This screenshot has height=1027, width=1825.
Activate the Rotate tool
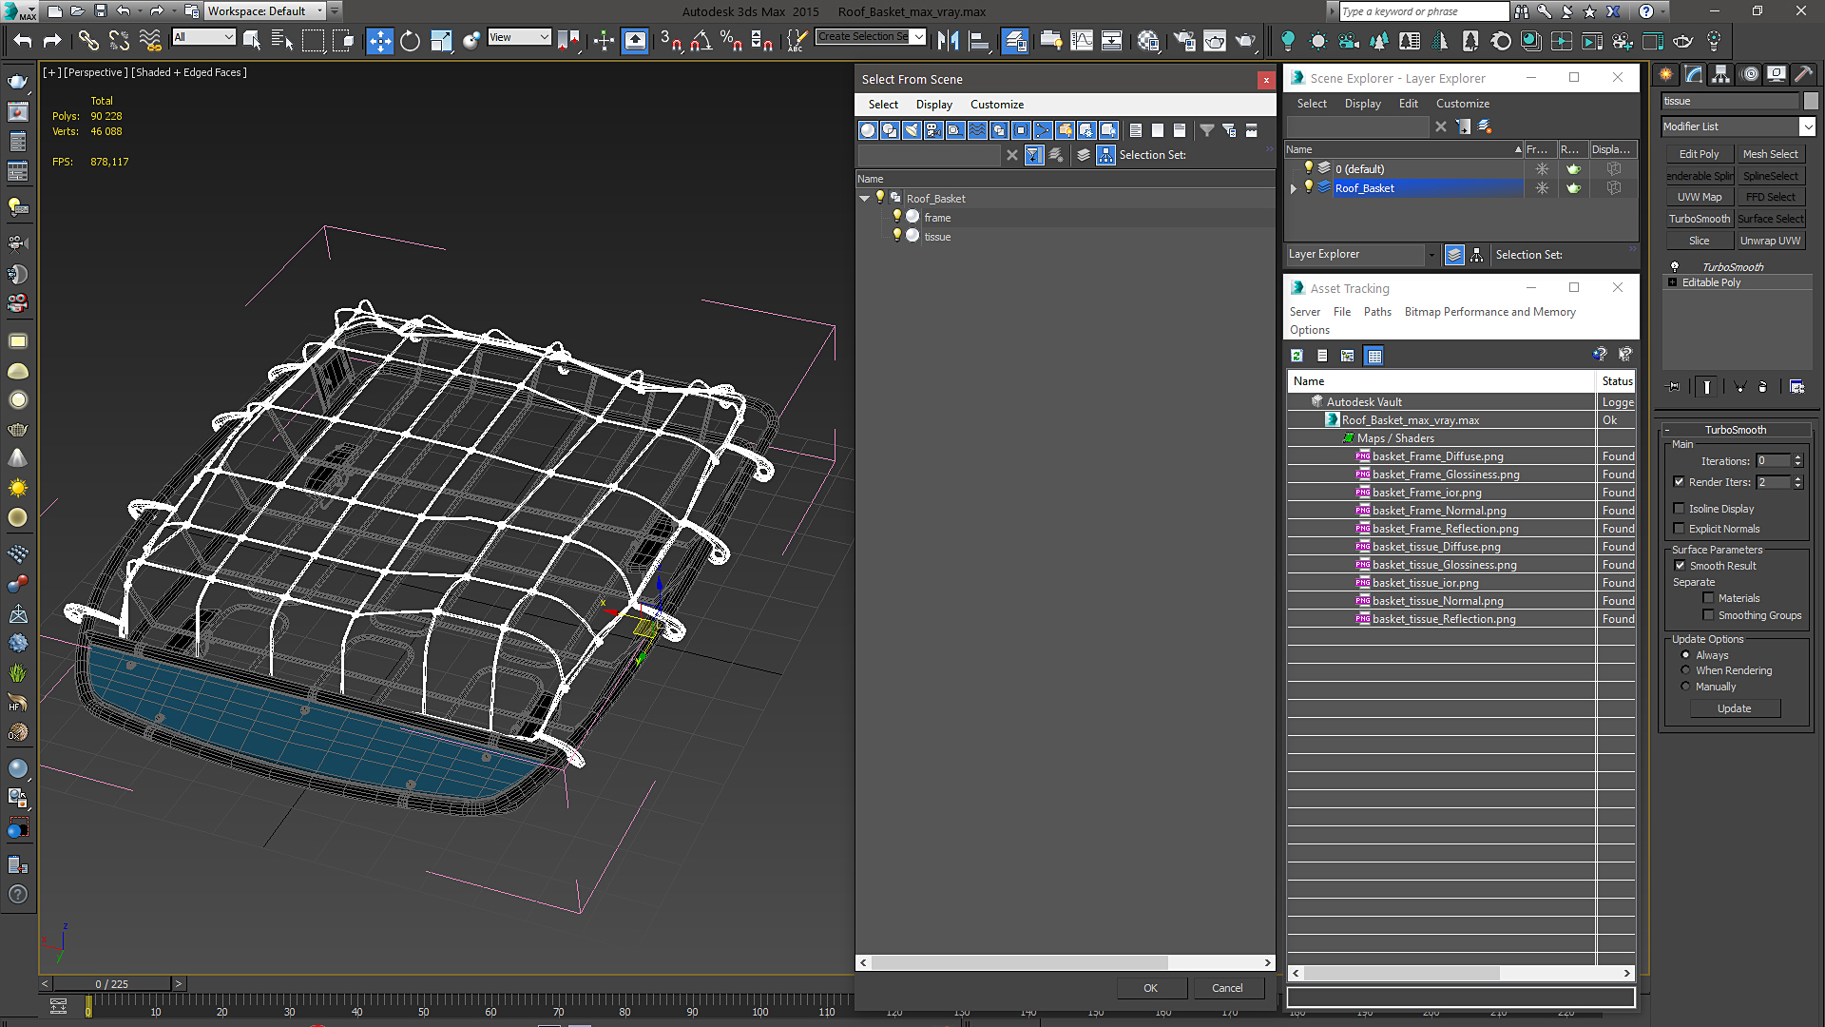[x=410, y=41]
